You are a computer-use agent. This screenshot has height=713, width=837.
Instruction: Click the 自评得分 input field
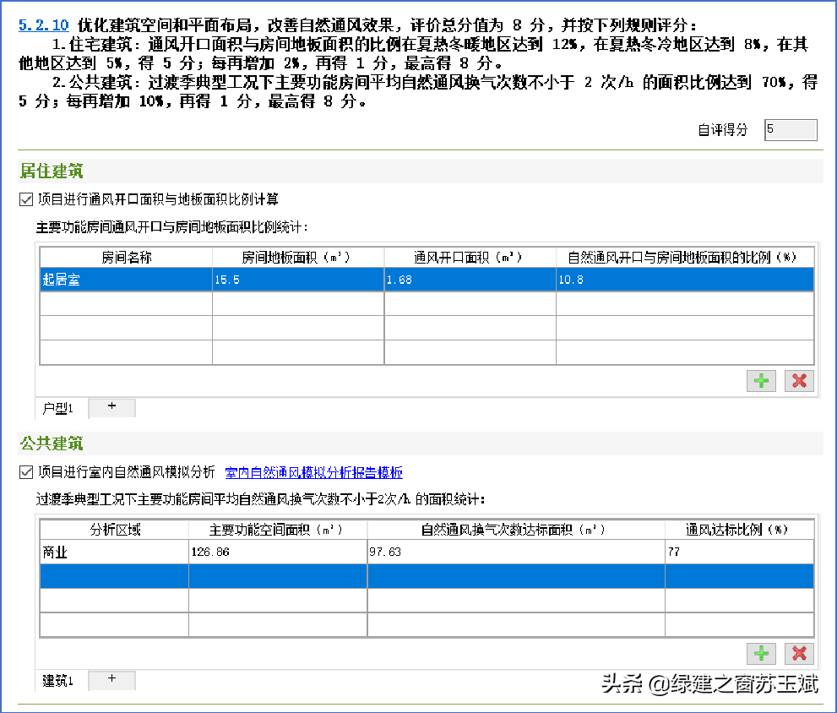(x=791, y=130)
